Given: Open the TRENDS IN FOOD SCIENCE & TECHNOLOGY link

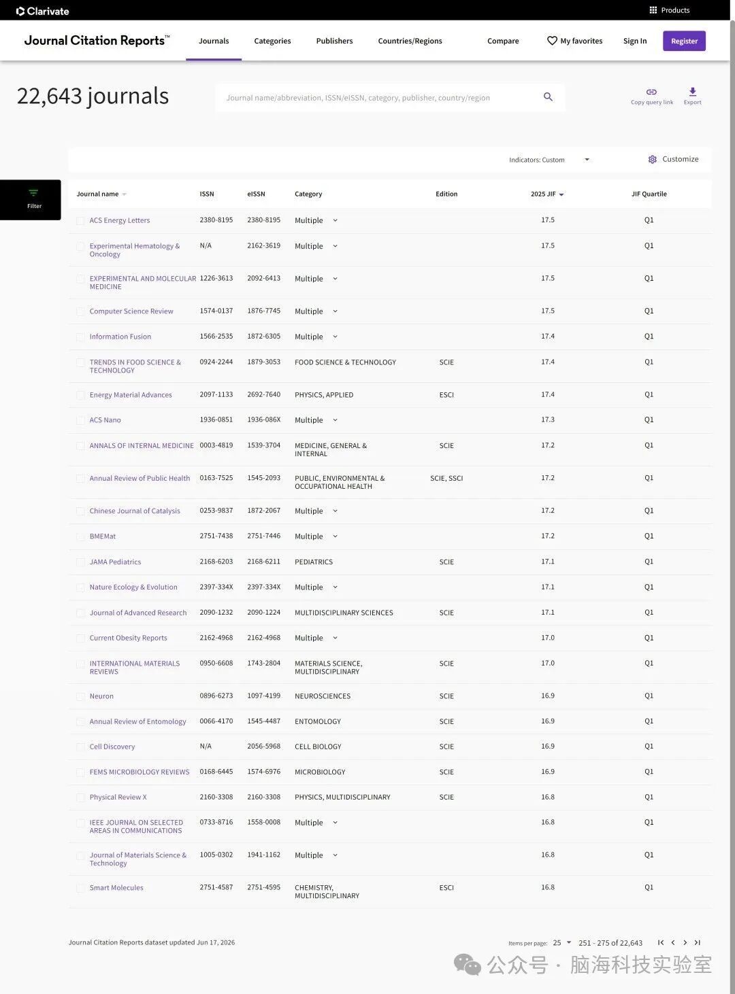Looking at the screenshot, I should (x=135, y=366).
